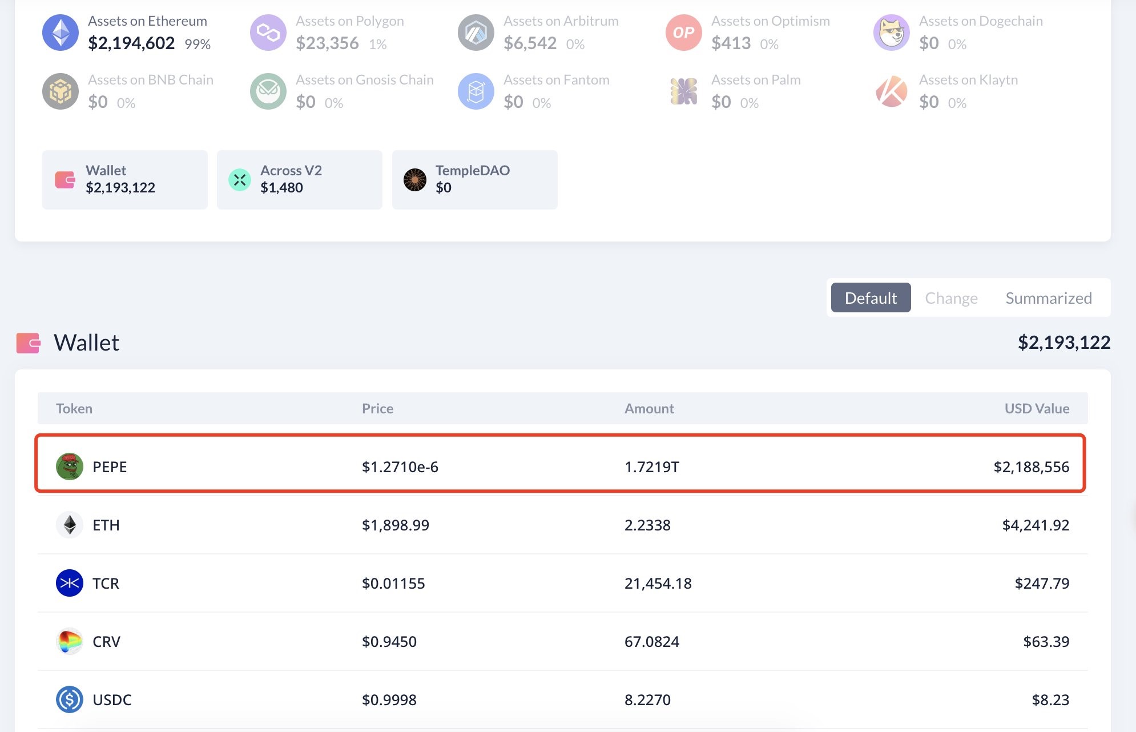This screenshot has height=732, width=1136.
Task: Click the CRV token name
Action: (106, 641)
